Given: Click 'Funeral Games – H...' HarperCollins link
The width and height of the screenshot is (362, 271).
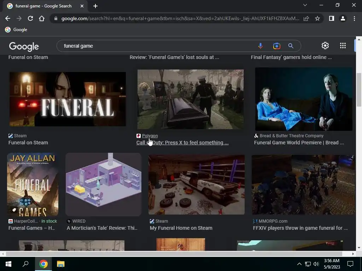Looking at the screenshot, I should 31,228.
